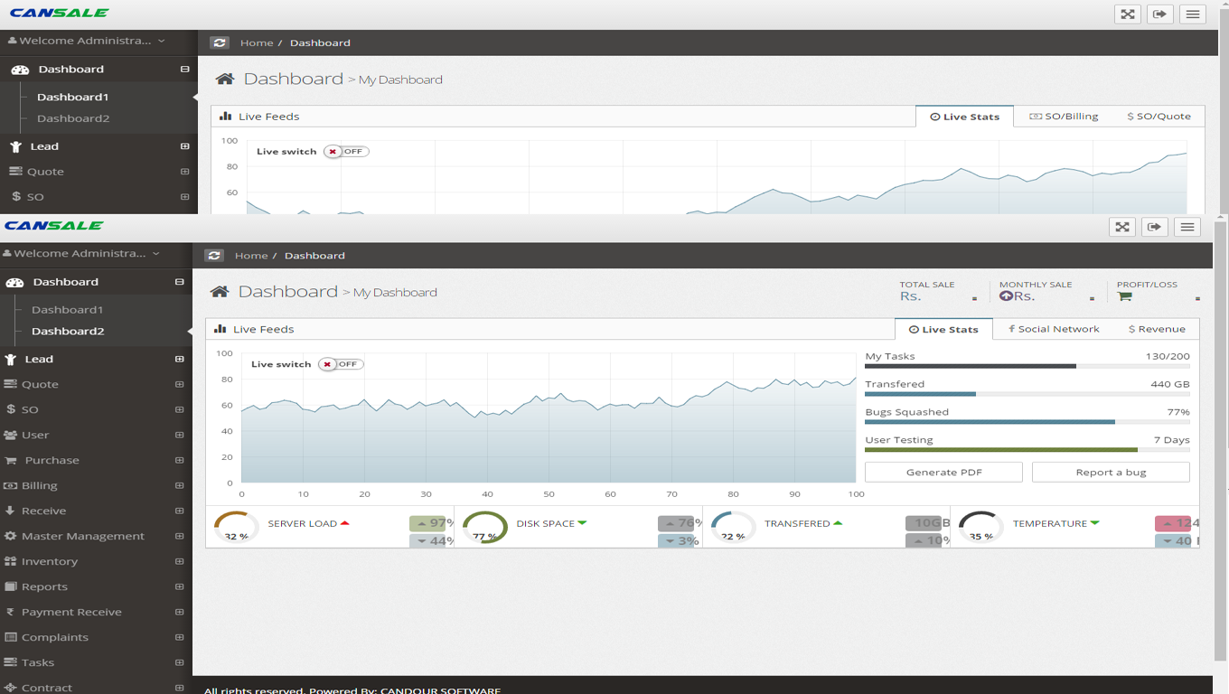Open Welcome Administrator dropdown in front window

click(82, 254)
